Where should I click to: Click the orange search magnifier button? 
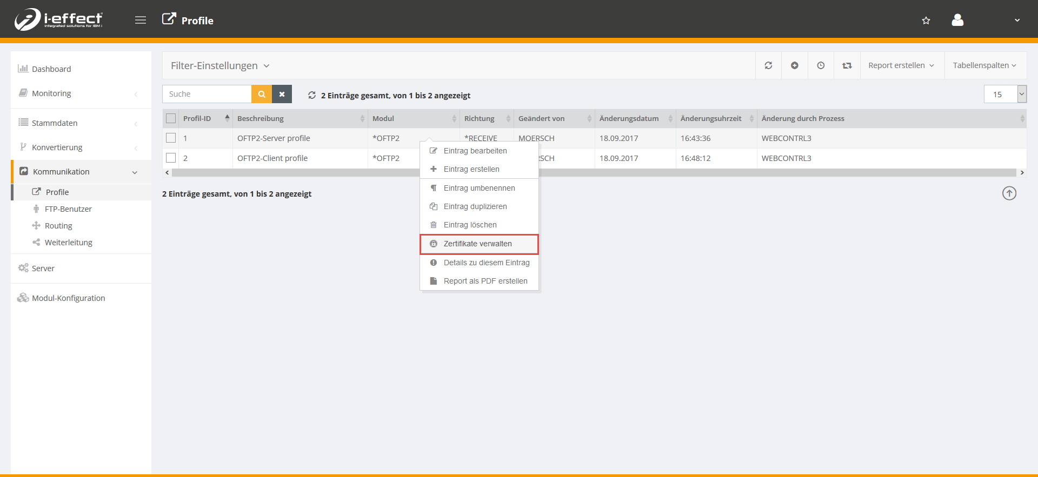click(262, 94)
